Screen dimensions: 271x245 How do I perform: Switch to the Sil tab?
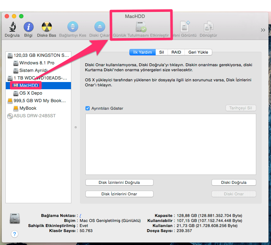pos(161,52)
